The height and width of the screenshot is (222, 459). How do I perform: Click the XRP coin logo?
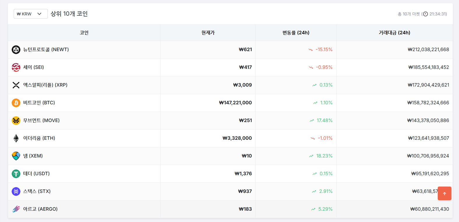coord(16,85)
